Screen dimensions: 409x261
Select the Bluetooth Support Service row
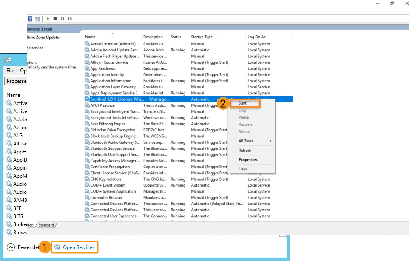pyautogui.click(x=112, y=148)
